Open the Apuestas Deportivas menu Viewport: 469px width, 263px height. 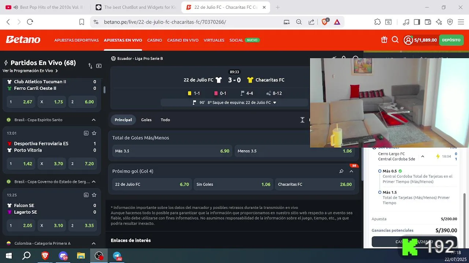tap(77, 40)
